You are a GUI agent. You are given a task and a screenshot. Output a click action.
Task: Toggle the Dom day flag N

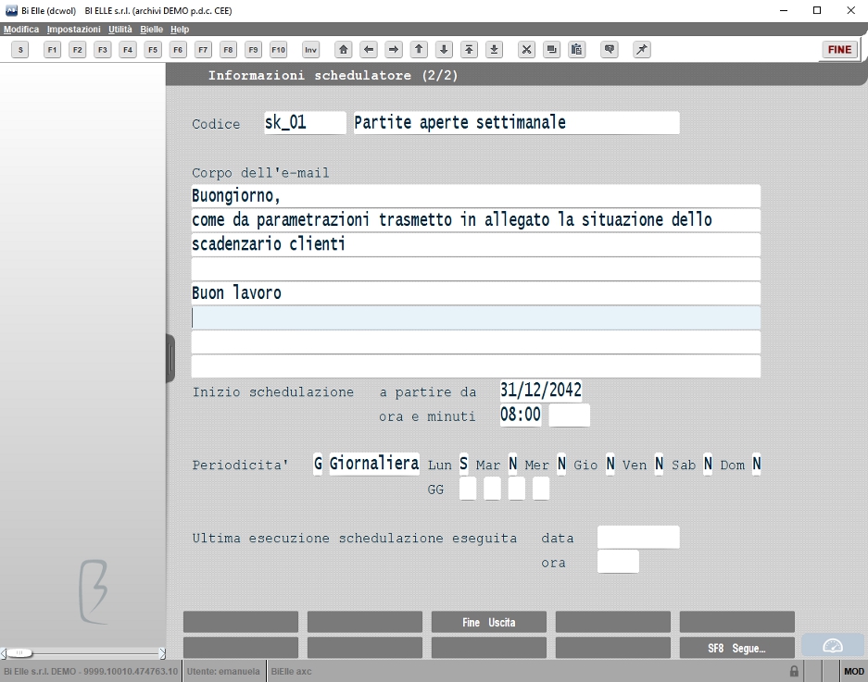coord(756,464)
